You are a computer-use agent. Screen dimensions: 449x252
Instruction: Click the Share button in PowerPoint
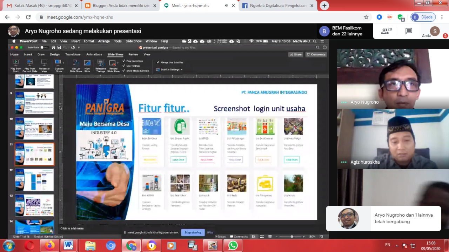[296, 54]
